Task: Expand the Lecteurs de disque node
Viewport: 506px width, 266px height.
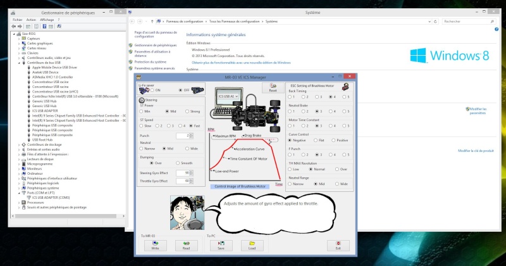Action: [19, 159]
